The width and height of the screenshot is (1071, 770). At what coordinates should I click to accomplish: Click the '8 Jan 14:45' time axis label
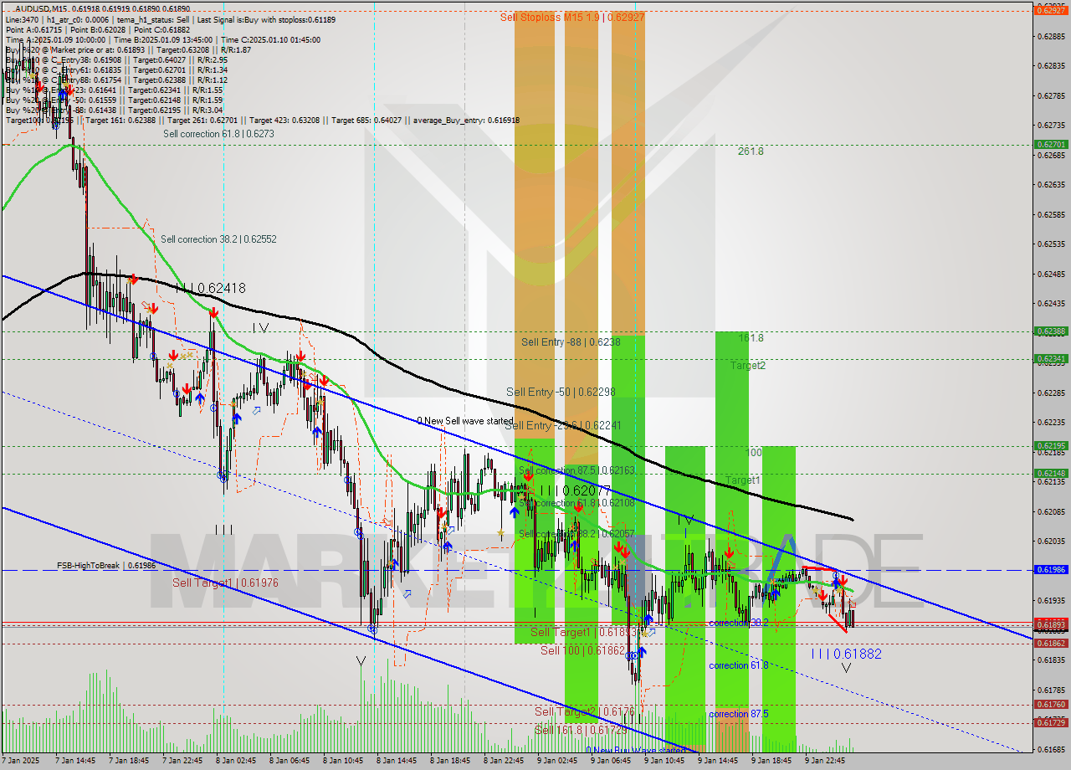(397, 761)
